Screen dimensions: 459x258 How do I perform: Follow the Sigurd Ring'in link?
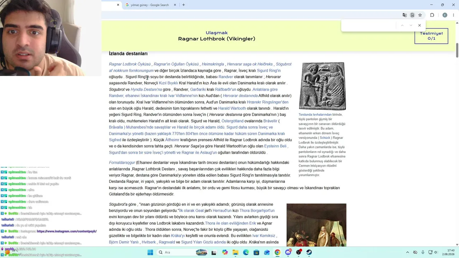pos(269,71)
